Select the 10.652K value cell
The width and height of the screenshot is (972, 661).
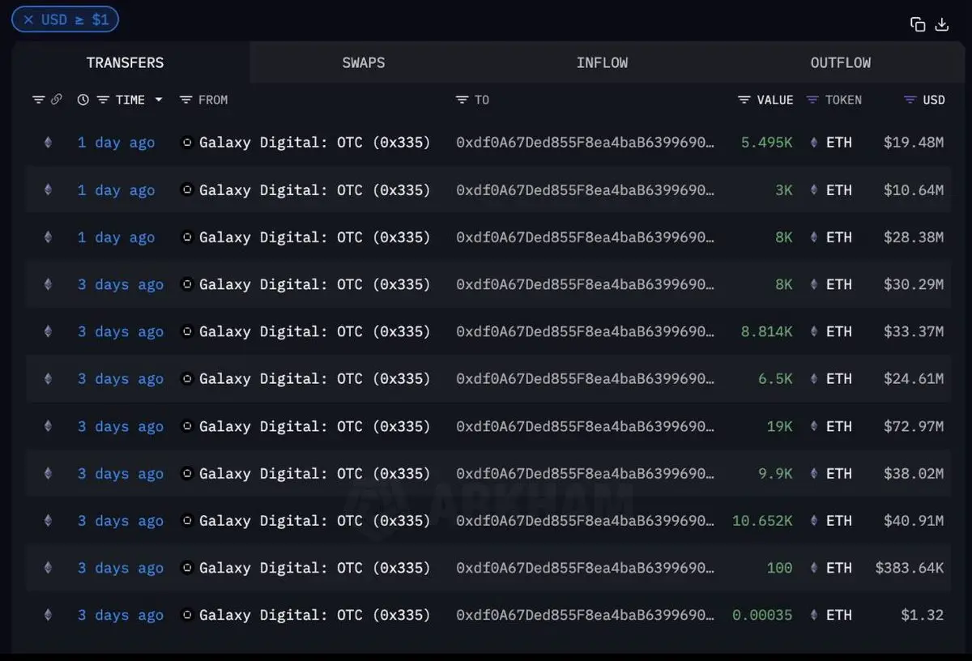(762, 521)
